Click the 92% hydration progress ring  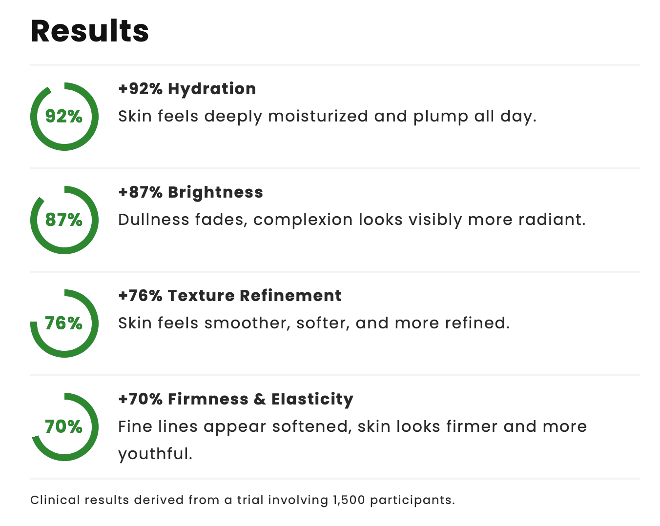[64, 117]
